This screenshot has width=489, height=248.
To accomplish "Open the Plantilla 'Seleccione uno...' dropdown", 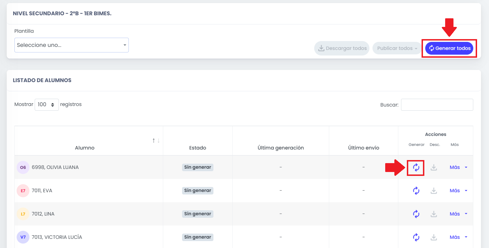I will tap(72, 45).
